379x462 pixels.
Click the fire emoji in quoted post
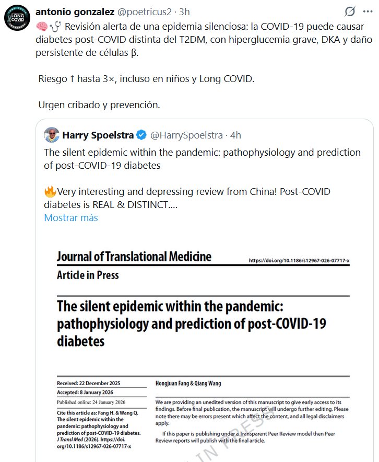(50, 192)
